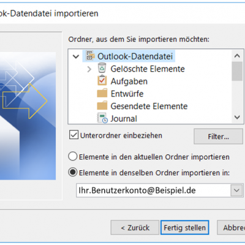Open the account dropdown arrow
This screenshot has height=245, width=245.
tap(236, 190)
